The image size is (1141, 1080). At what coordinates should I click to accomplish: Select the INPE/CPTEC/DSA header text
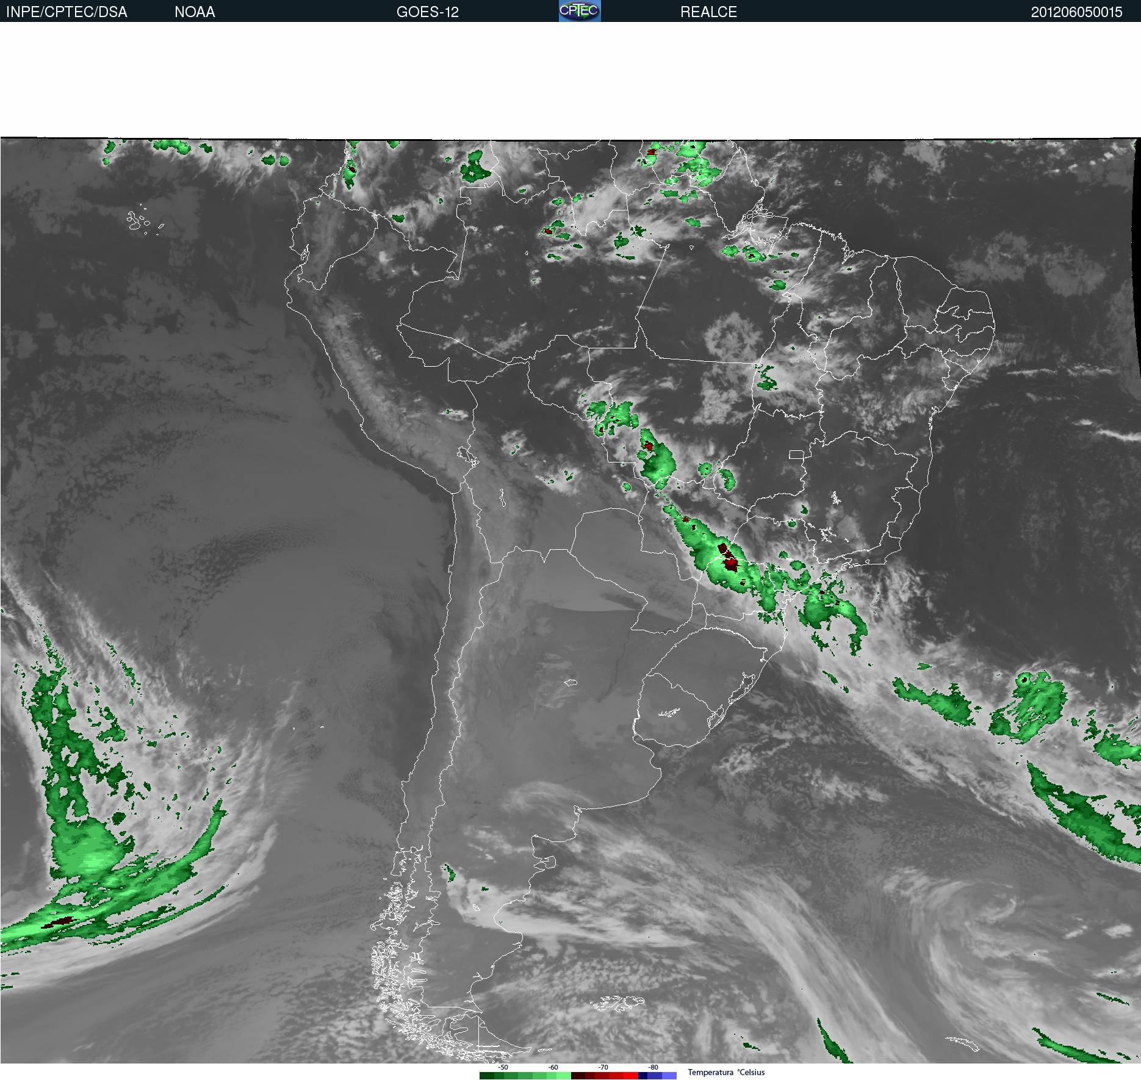click(67, 12)
